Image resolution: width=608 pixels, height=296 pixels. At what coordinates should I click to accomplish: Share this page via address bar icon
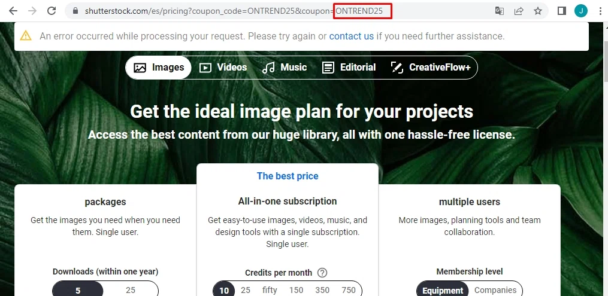pyautogui.click(x=519, y=11)
